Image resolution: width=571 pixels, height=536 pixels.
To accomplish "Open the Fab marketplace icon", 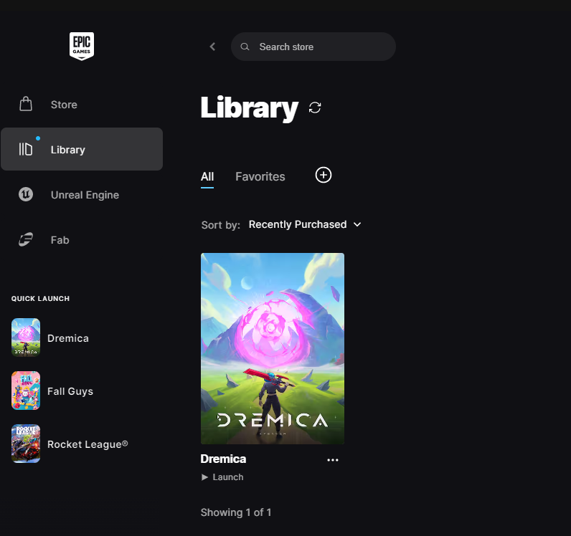I will pos(26,240).
